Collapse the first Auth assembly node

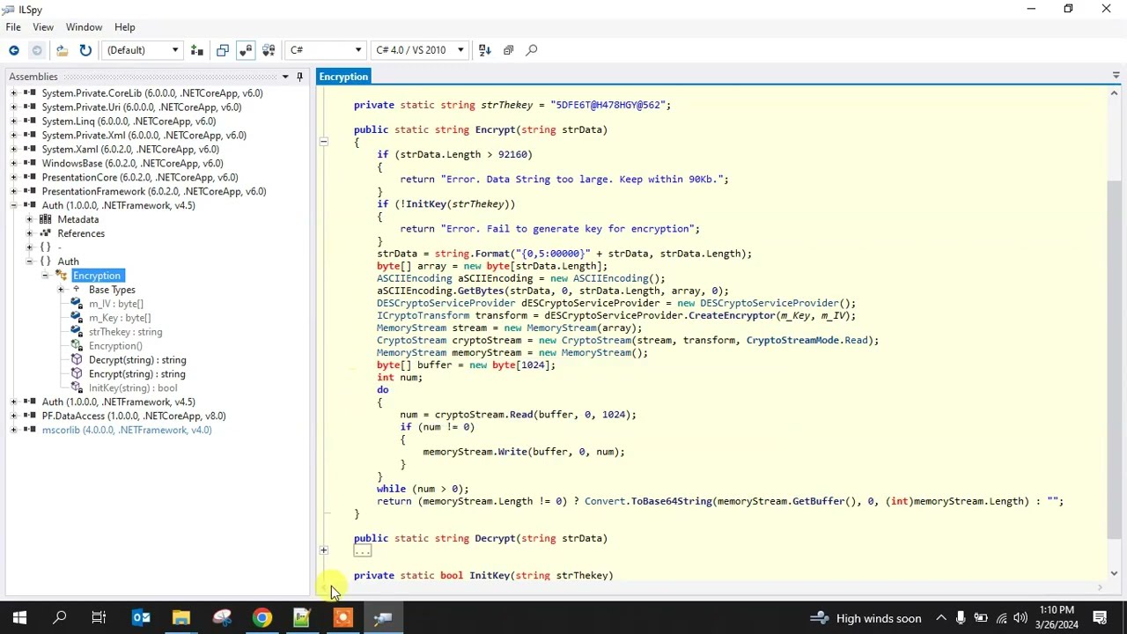coord(13,206)
